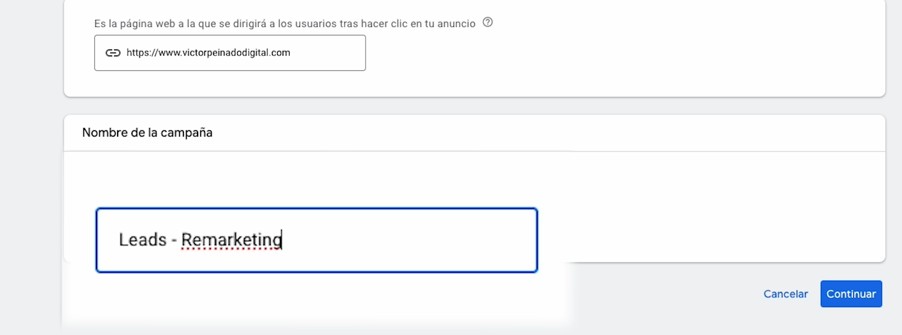
Task: Click the word "campaña" in the section title
Action: coord(186,133)
